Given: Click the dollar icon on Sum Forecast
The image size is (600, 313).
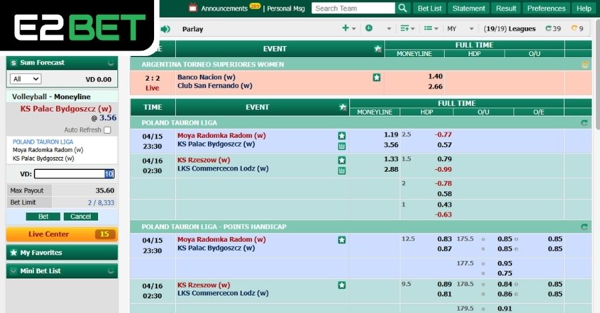Looking at the screenshot, I should tap(14, 63).
